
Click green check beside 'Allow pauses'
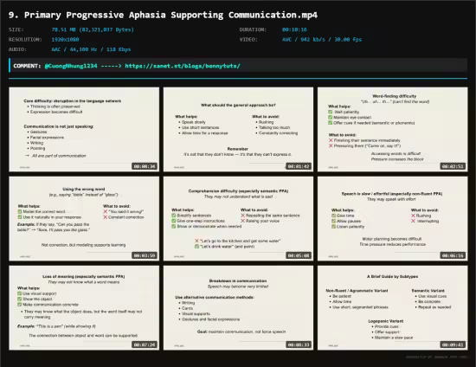coord(333,221)
